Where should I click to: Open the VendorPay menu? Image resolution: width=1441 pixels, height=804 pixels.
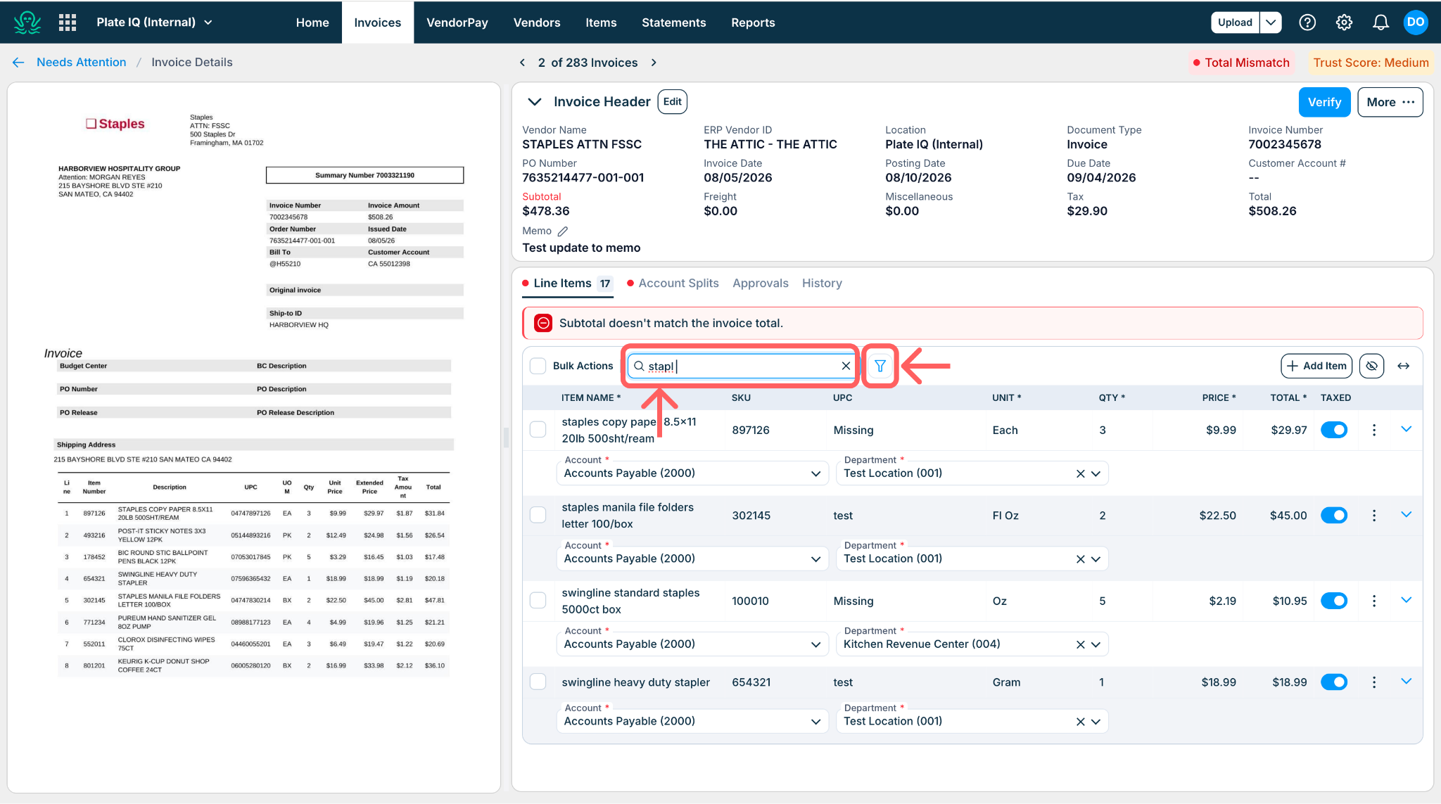coord(457,23)
